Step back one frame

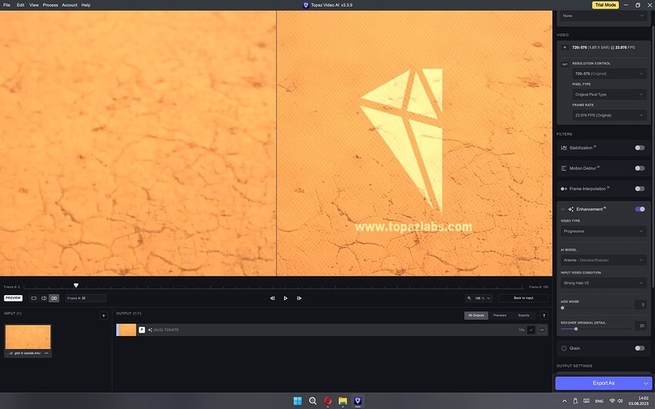pos(272,298)
